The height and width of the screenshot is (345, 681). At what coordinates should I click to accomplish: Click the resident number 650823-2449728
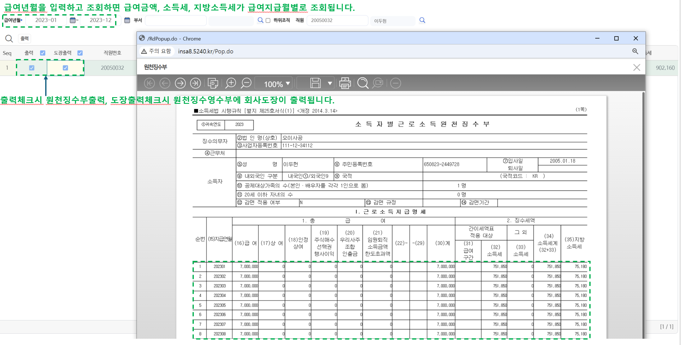point(442,165)
